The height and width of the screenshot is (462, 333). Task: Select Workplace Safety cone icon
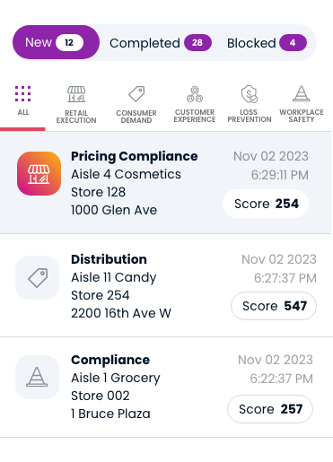pyautogui.click(x=302, y=93)
